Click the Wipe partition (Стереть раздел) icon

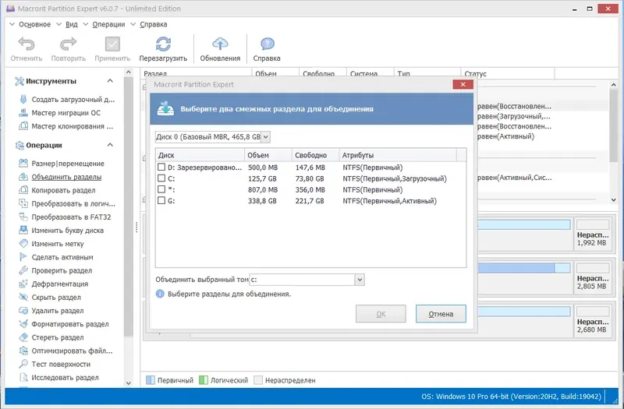(23, 337)
